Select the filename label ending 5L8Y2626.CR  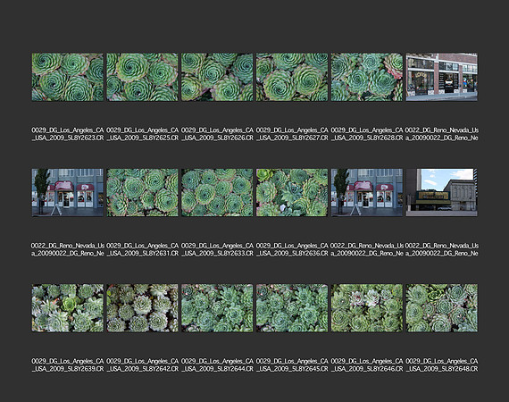pos(217,134)
